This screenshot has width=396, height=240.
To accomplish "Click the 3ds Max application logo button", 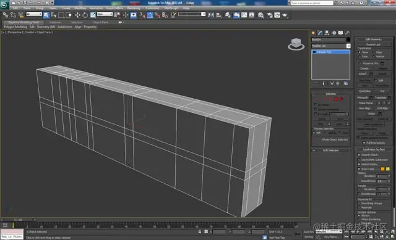I will (x=4, y=4).
